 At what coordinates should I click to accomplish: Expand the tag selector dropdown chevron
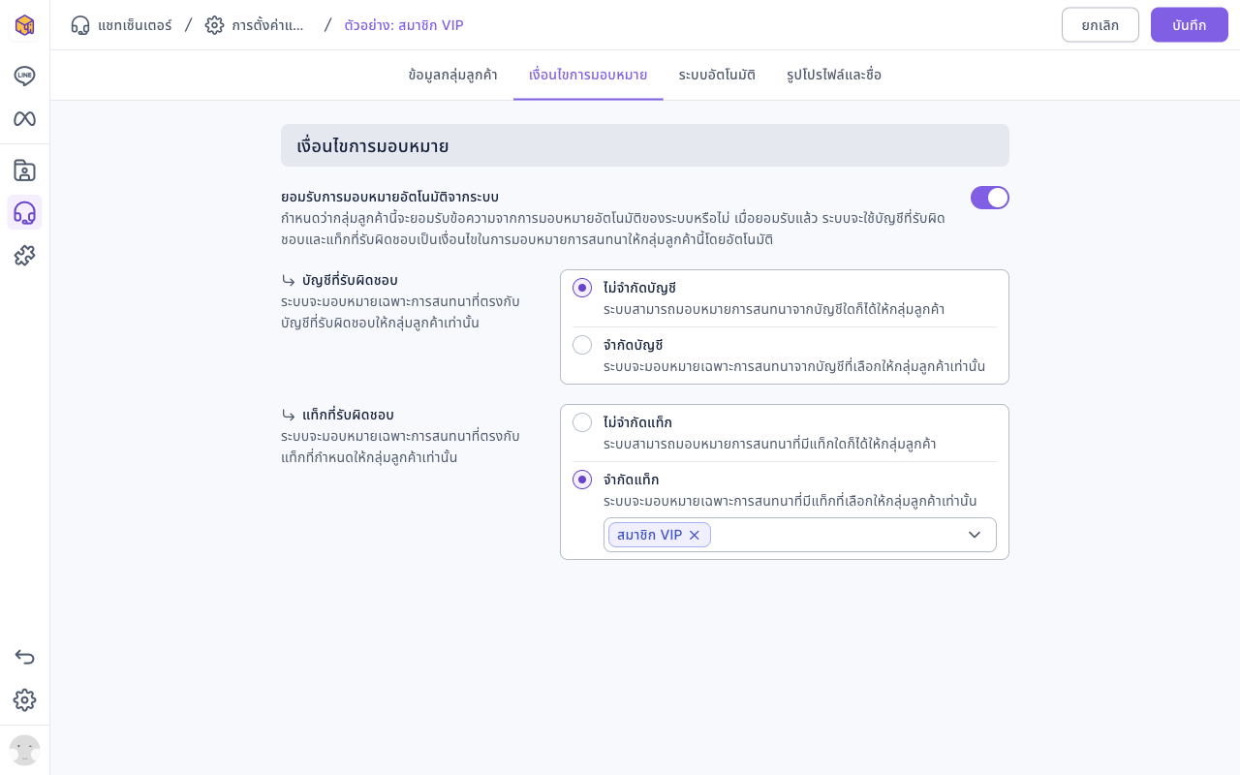(975, 535)
